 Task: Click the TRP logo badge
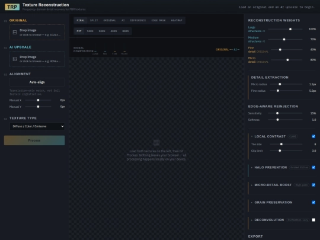(12, 7)
